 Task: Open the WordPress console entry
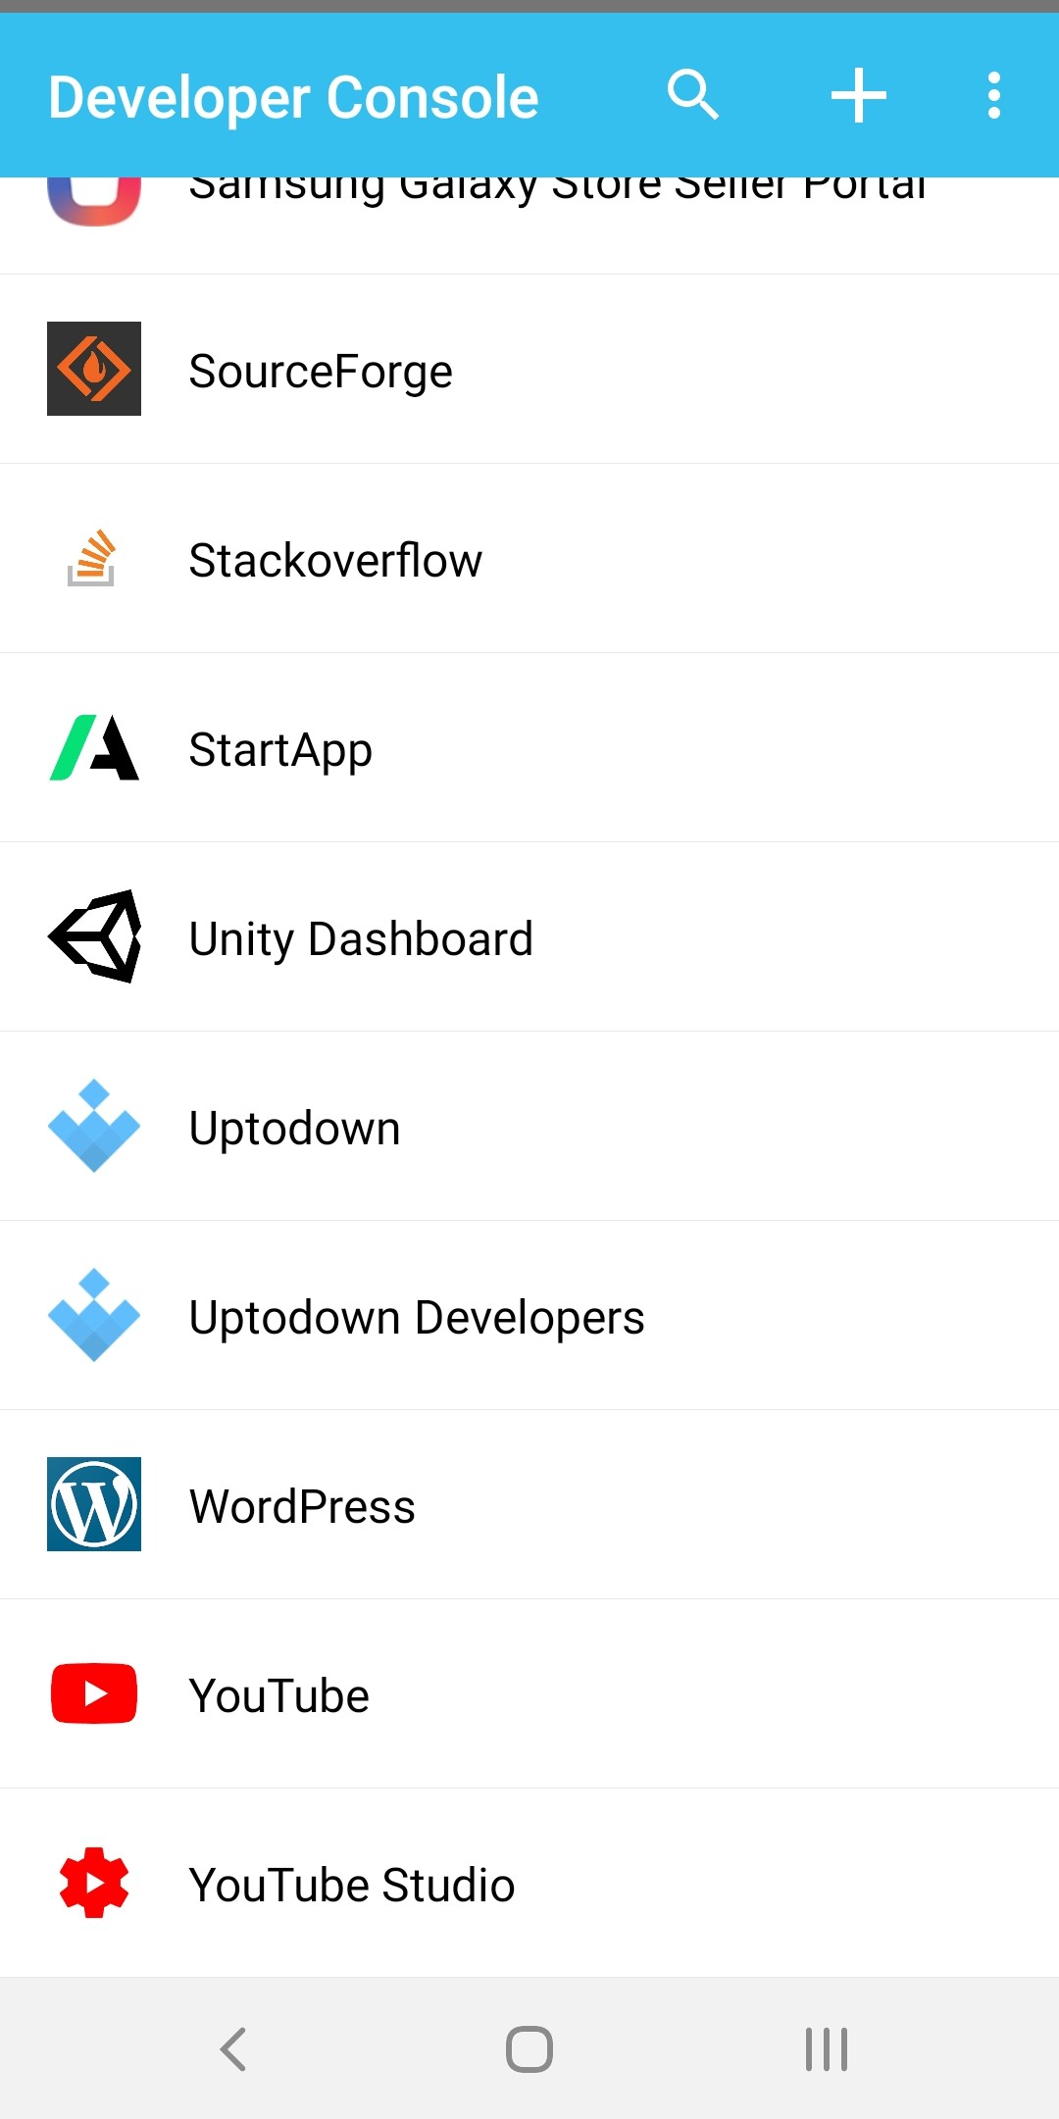(x=529, y=1505)
